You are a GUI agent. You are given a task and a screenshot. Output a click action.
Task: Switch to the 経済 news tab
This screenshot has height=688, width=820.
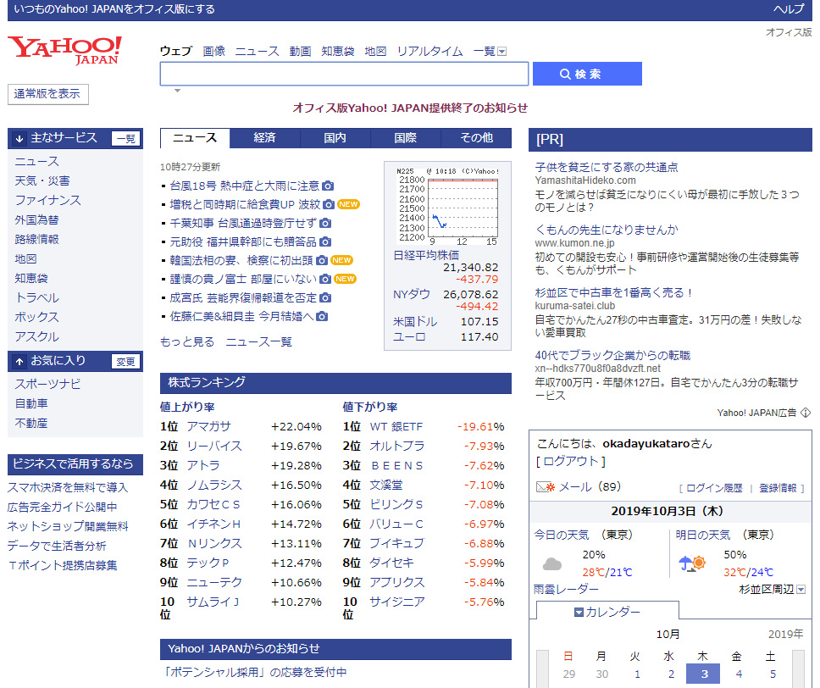pos(265,137)
